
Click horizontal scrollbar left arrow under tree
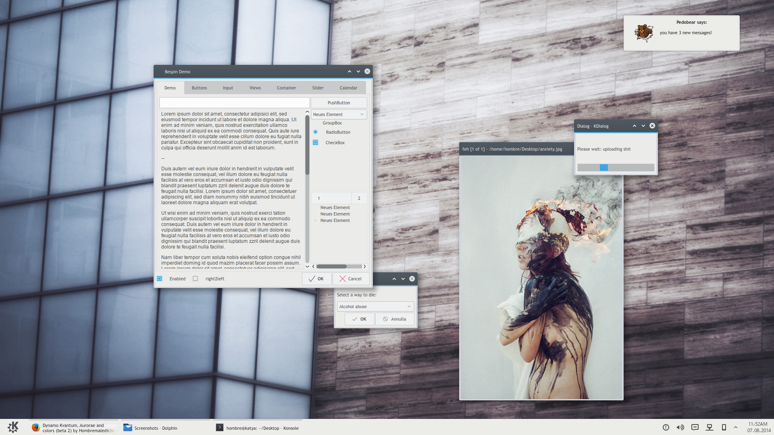pos(313,266)
